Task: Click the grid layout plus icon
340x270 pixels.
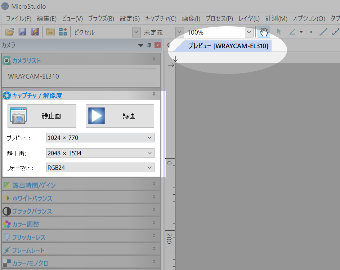Action: [x=63, y=32]
